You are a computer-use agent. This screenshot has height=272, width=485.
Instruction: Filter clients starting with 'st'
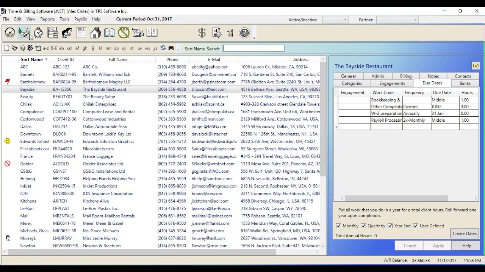coord(132,48)
